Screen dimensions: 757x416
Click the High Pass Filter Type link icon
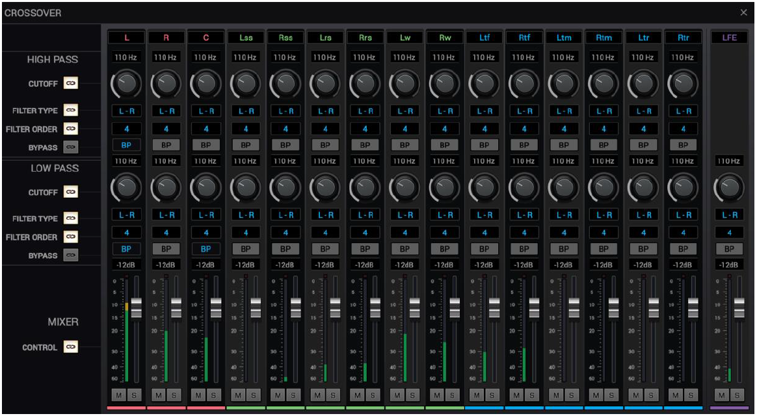pos(70,110)
